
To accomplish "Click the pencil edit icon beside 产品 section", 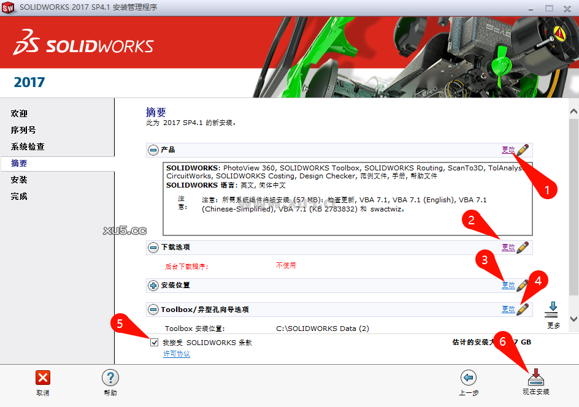I will click(522, 150).
